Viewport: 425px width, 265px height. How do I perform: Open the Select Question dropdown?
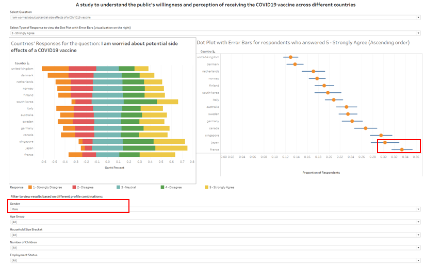(215, 17)
